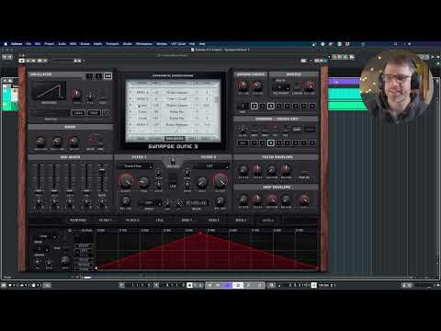Toggle voice button 3 below Unison Voices
Image resolution: width=441 pixels, height=331 pixels.
click(x=271, y=107)
